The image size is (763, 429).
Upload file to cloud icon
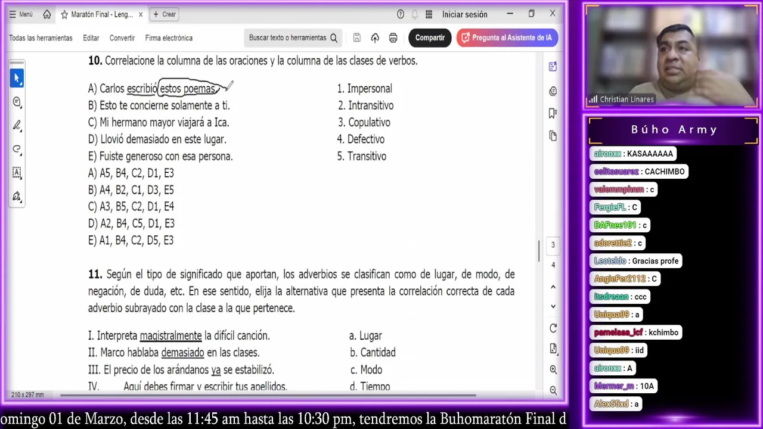coord(375,38)
